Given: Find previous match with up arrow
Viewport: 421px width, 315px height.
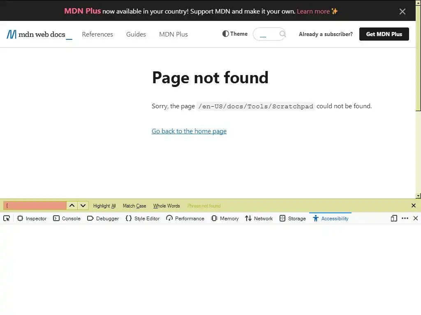Looking at the screenshot, I should [x=72, y=206].
